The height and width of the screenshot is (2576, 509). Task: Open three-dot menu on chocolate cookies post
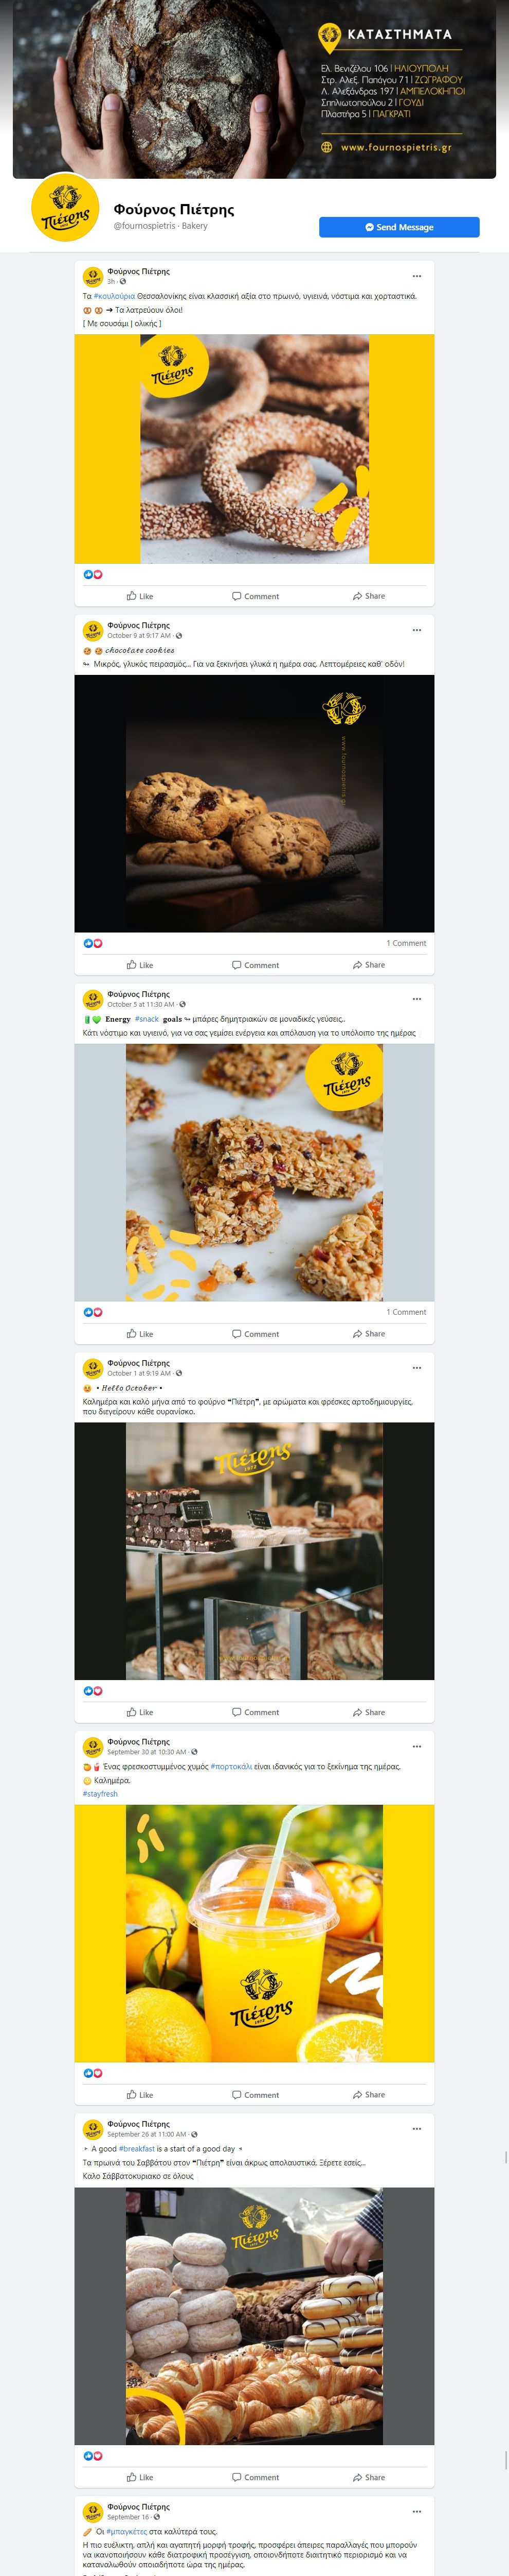416,630
